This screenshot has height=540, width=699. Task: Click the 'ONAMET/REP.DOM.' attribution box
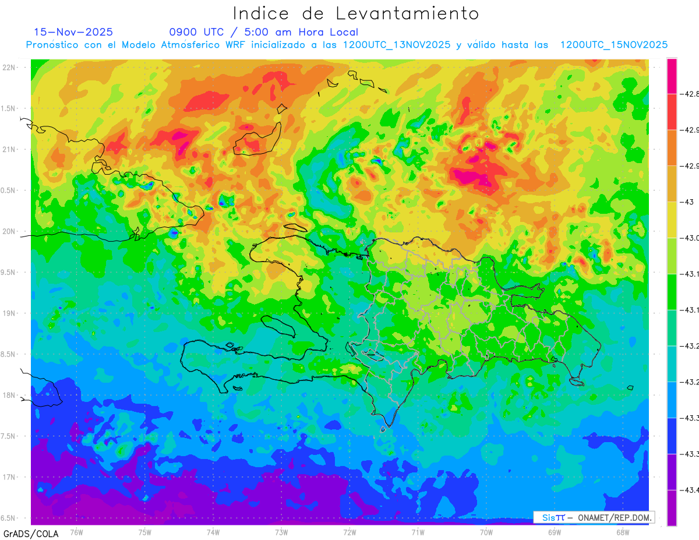coord(594,517)
